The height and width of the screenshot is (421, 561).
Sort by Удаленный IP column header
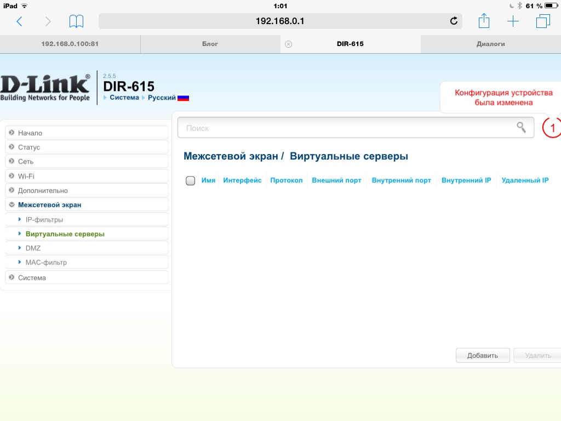525,180
